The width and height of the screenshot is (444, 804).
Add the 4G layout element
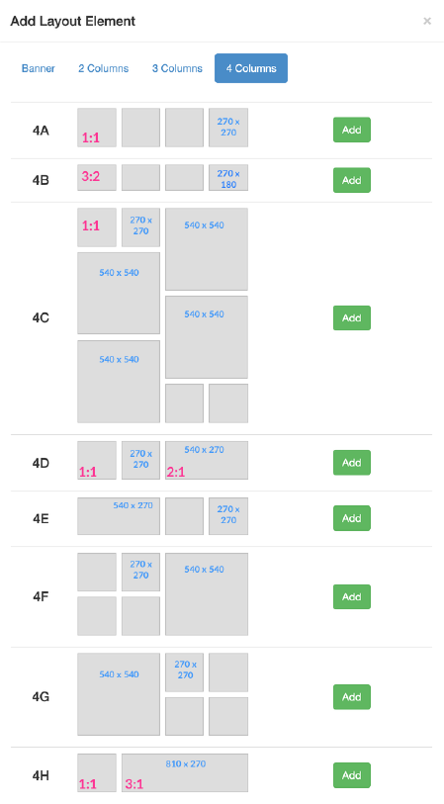352,697
